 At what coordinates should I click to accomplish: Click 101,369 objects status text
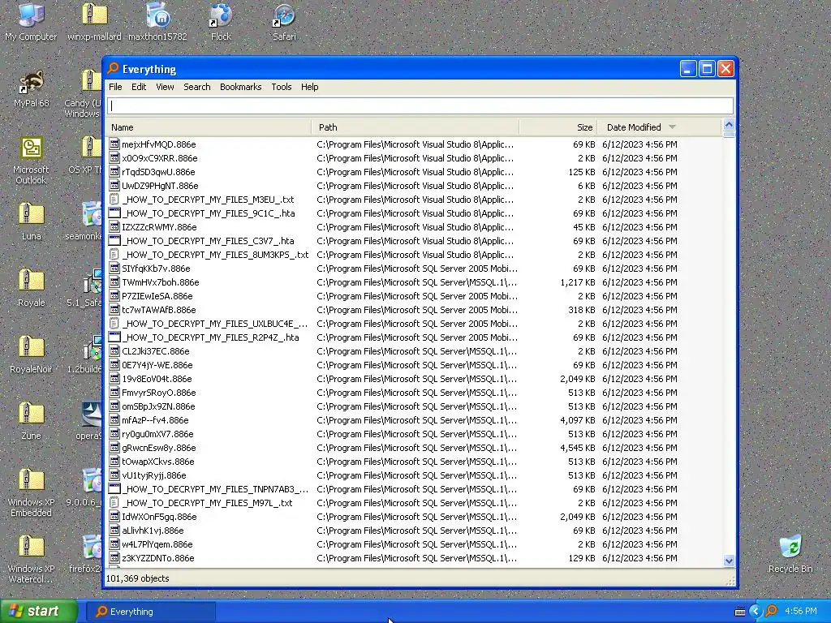tap(138, 578)
